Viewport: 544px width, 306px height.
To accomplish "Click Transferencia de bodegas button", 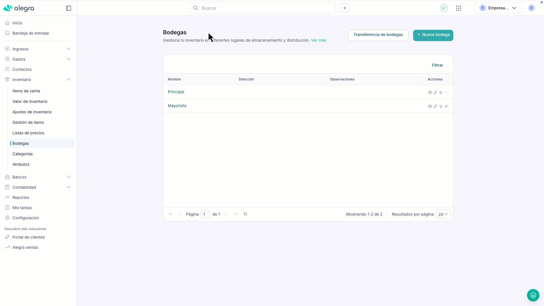I will [x=378, y=35].
